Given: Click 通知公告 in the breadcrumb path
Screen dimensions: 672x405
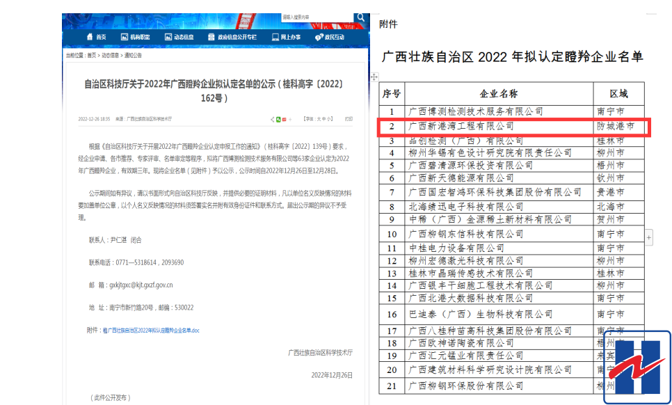Looking at the screenshot, I should [133, 55].
